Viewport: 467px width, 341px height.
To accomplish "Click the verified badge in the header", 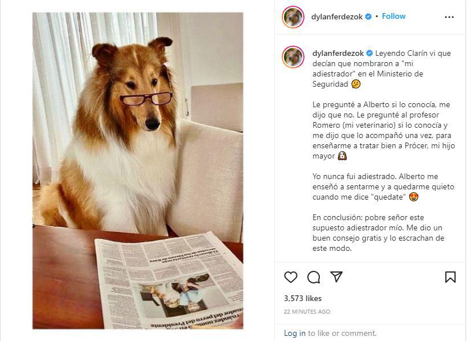I will click(x=368, y=17).
